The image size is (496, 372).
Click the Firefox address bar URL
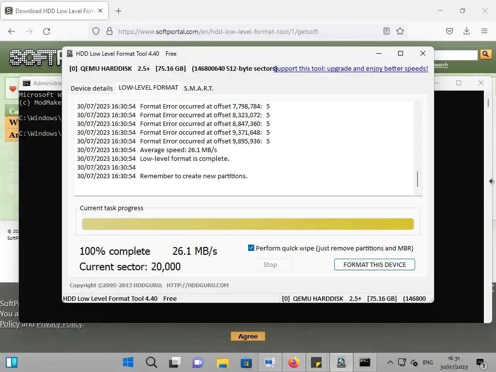(x=218, y=31)
